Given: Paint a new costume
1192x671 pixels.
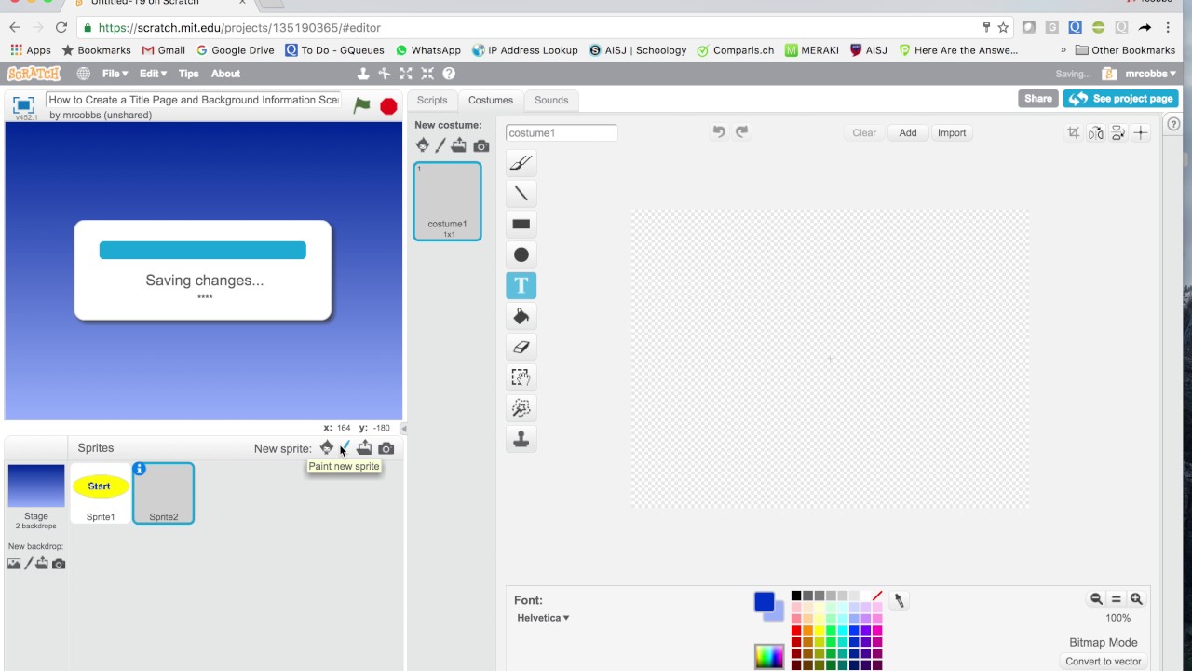Looking at the screenshot, I should coord(440,145).
